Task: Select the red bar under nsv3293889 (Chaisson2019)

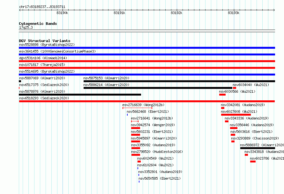Action: click(233, 141)
